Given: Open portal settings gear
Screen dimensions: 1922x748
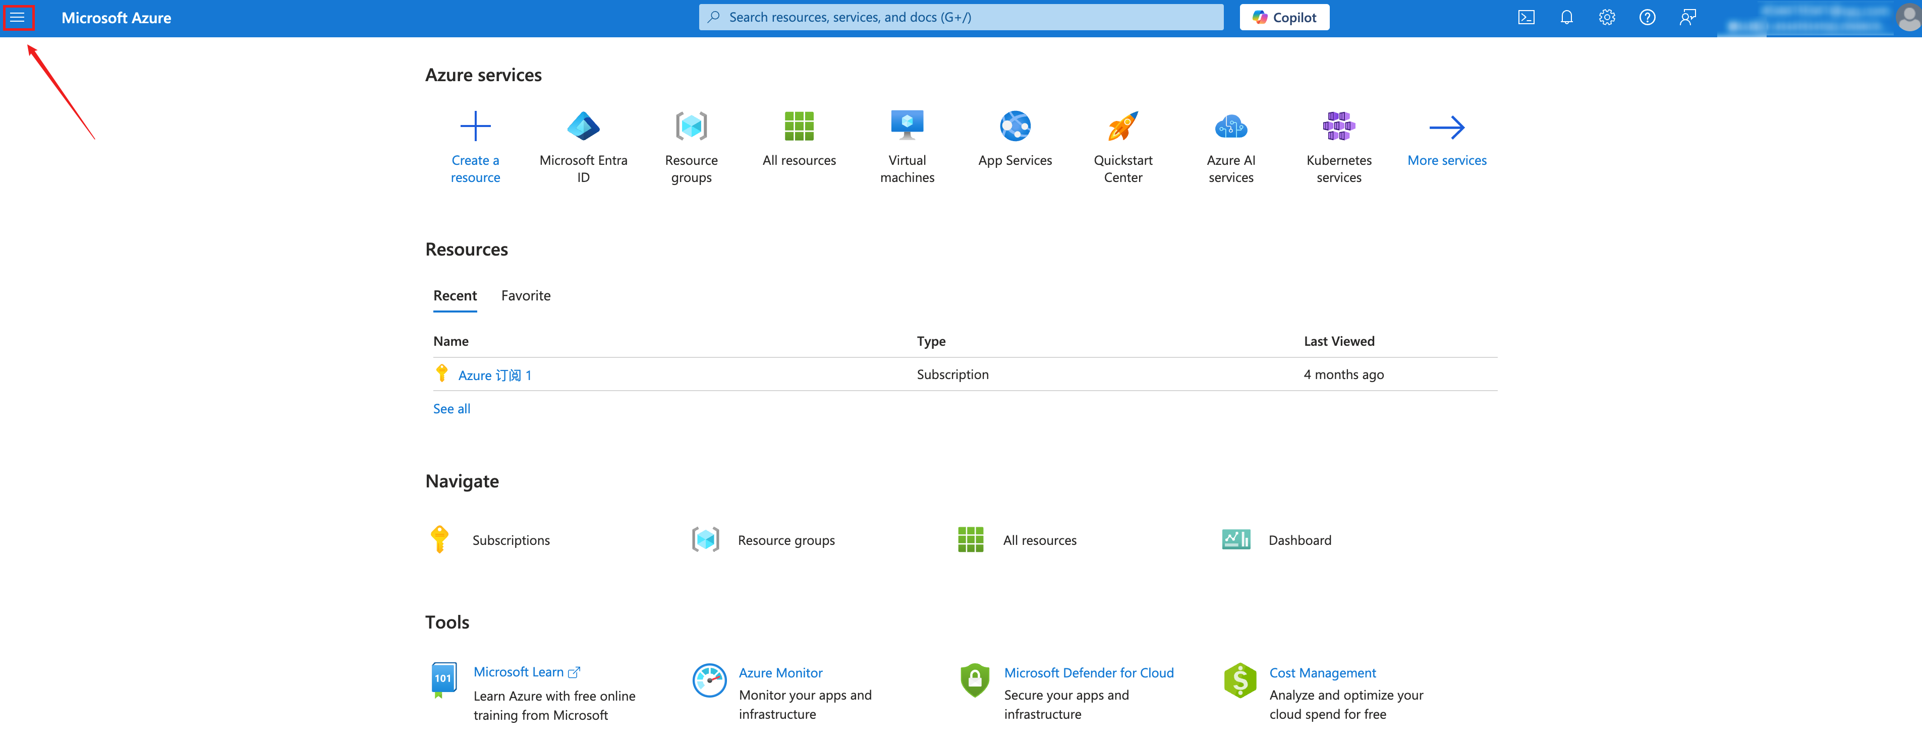Looking at the screenshot, I should click(x=1606, y=17).
